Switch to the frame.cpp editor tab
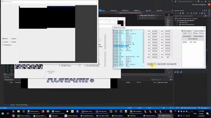The image size is (211, 118). 113,10
